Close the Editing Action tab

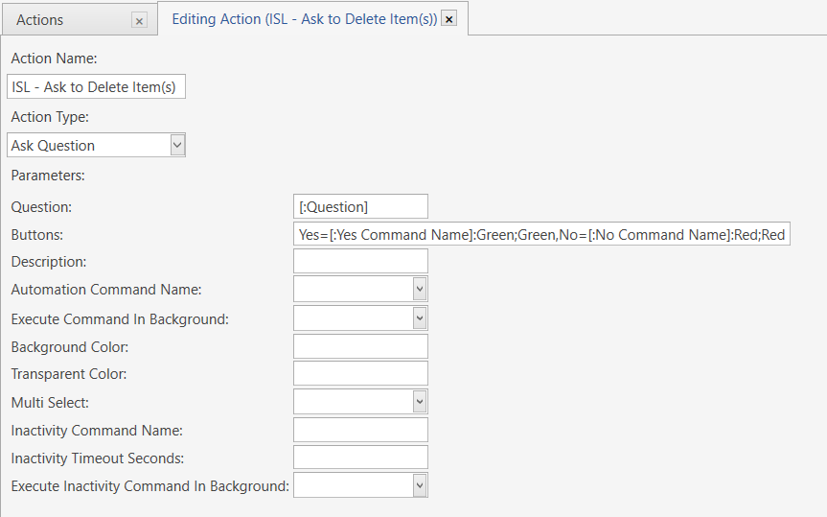[x=448, y=19]
